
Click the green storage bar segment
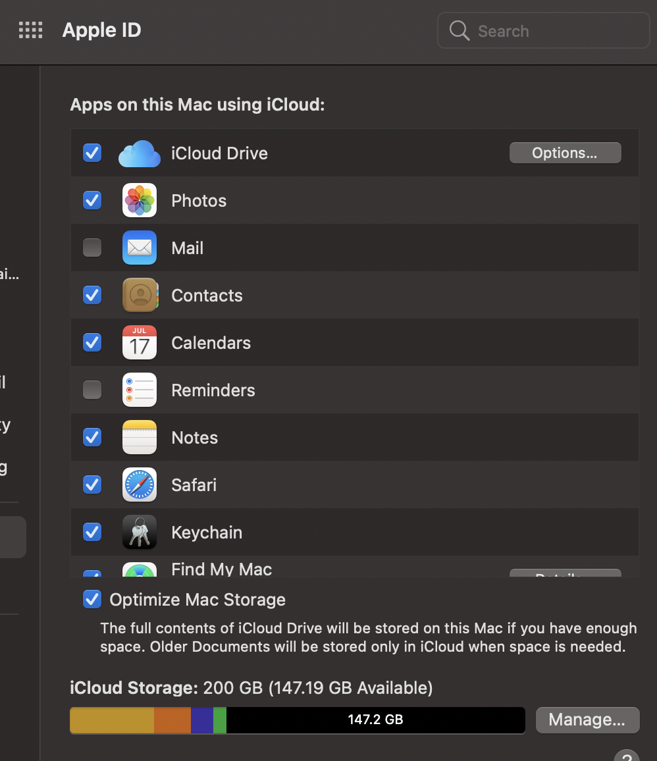pyautogui.click(x=220, y=720)
